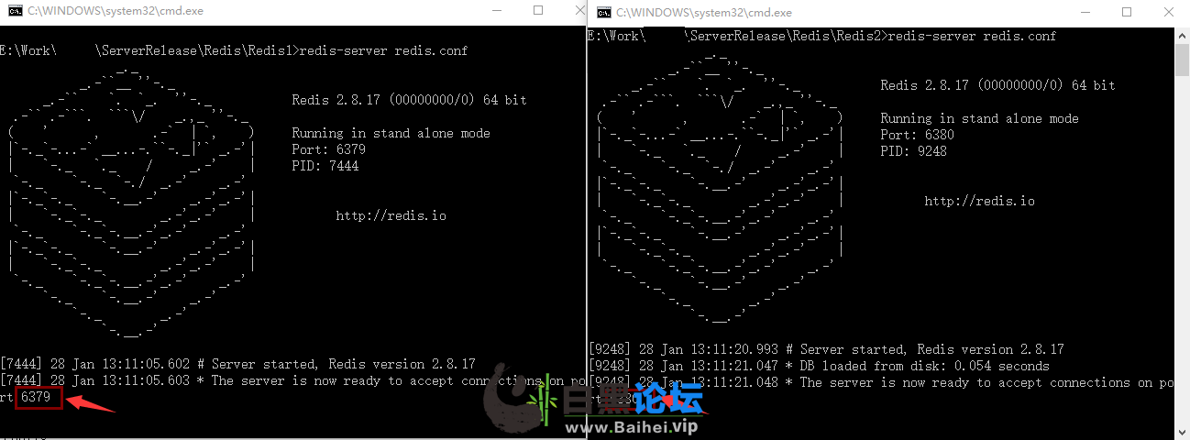Maximize the right Redis2 cmd window
The width and height of the screenshot is (1190, 440).
1127,12
